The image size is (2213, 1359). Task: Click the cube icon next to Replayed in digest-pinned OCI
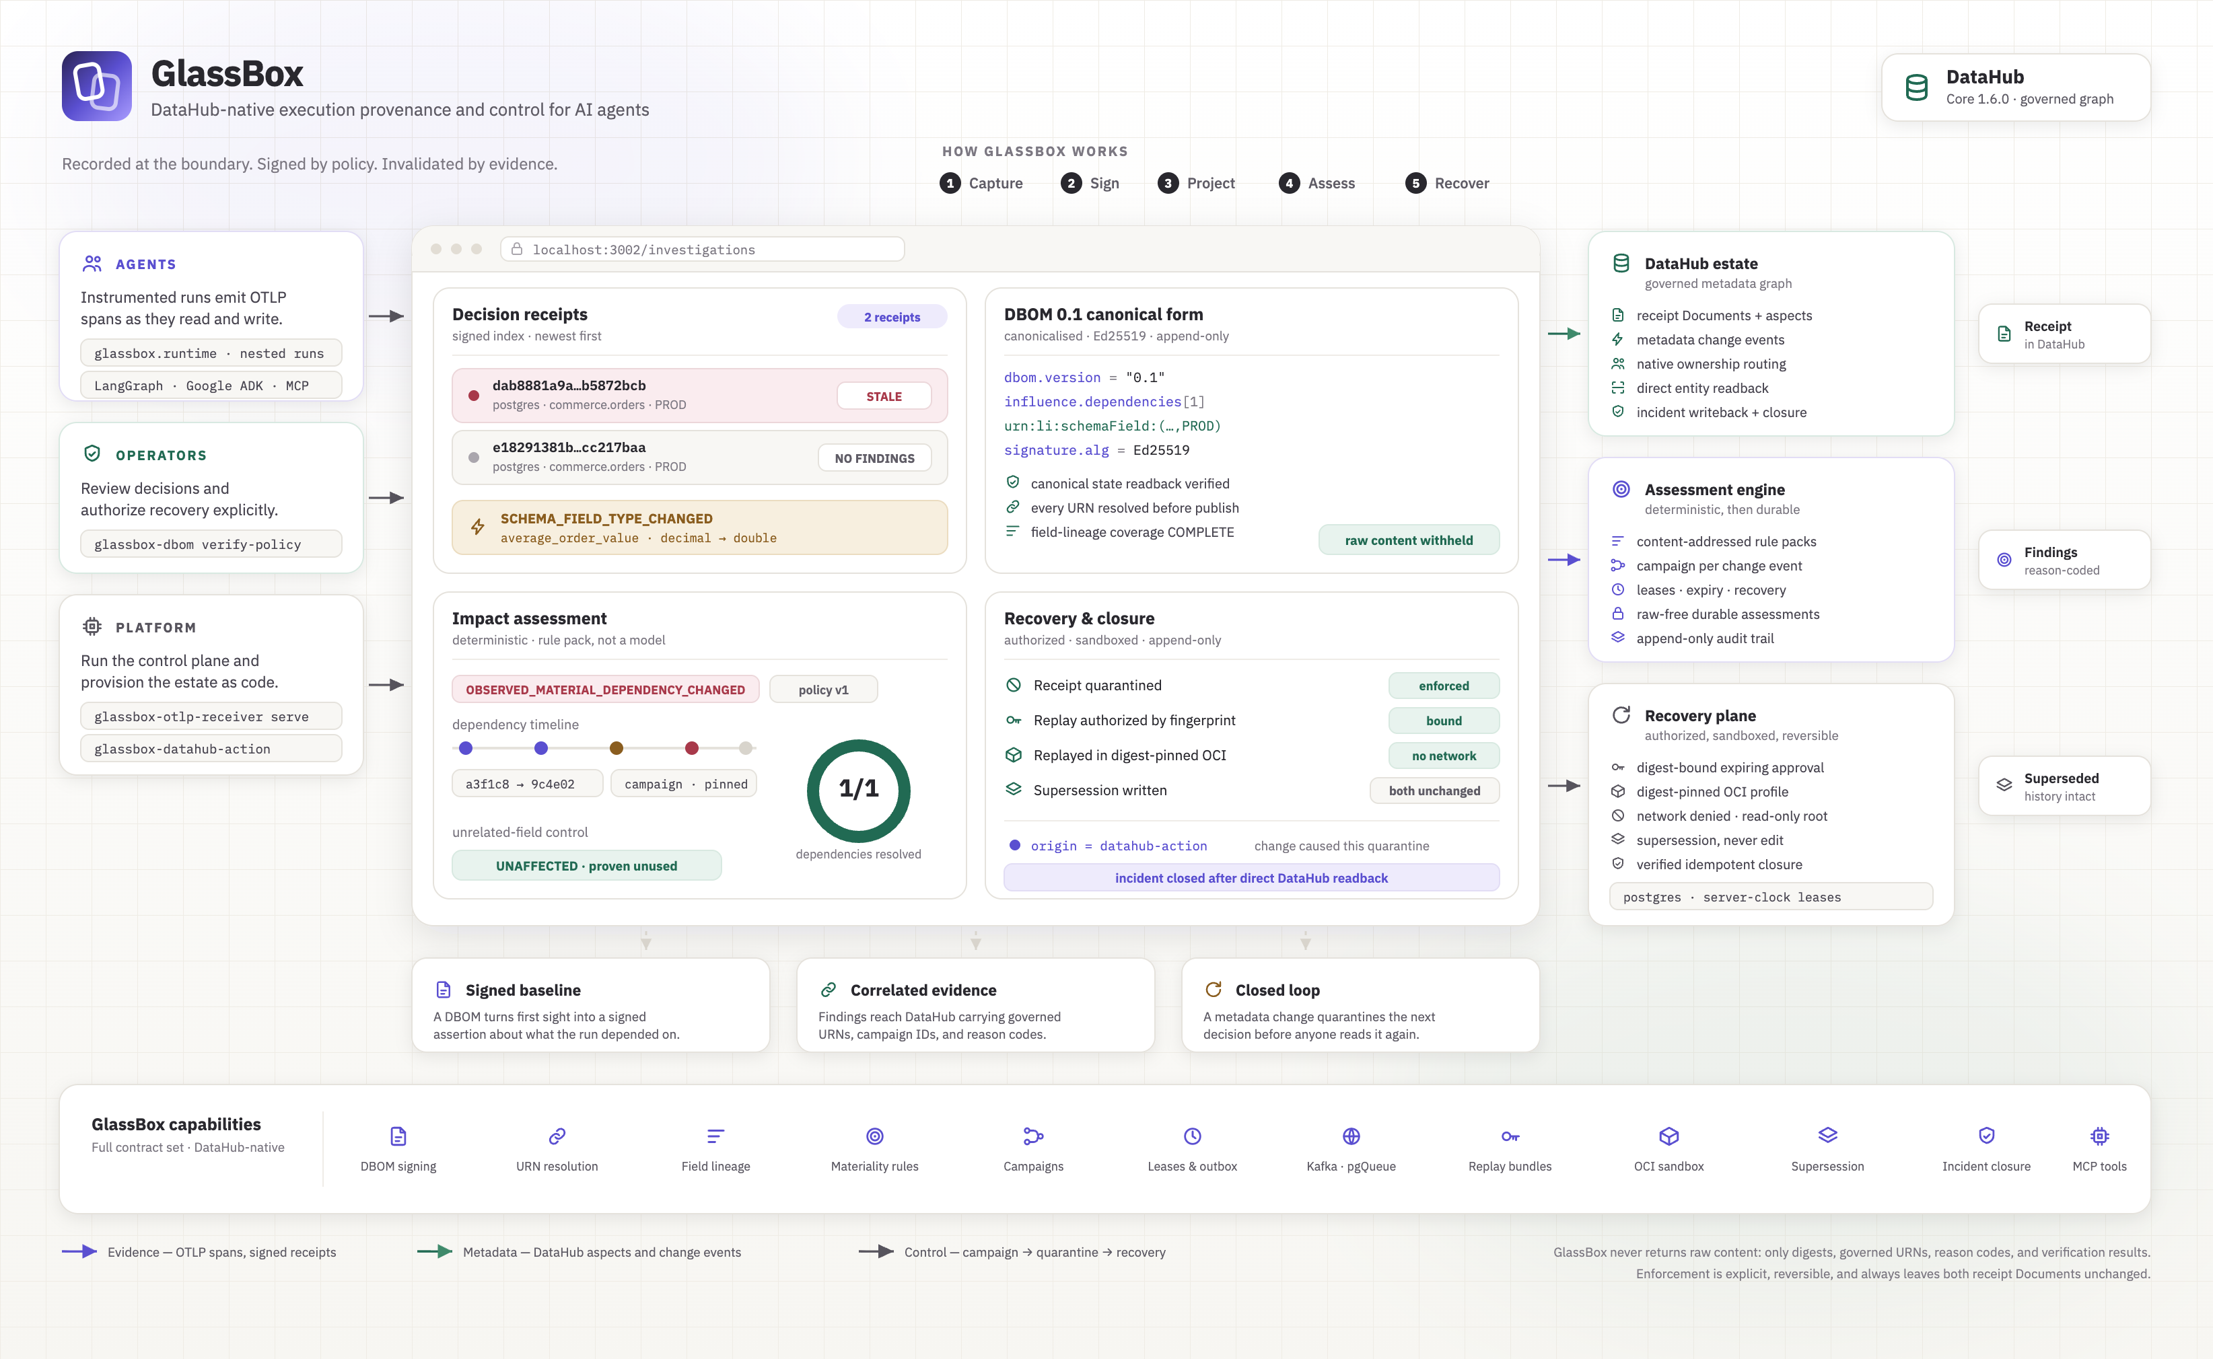1014,755
